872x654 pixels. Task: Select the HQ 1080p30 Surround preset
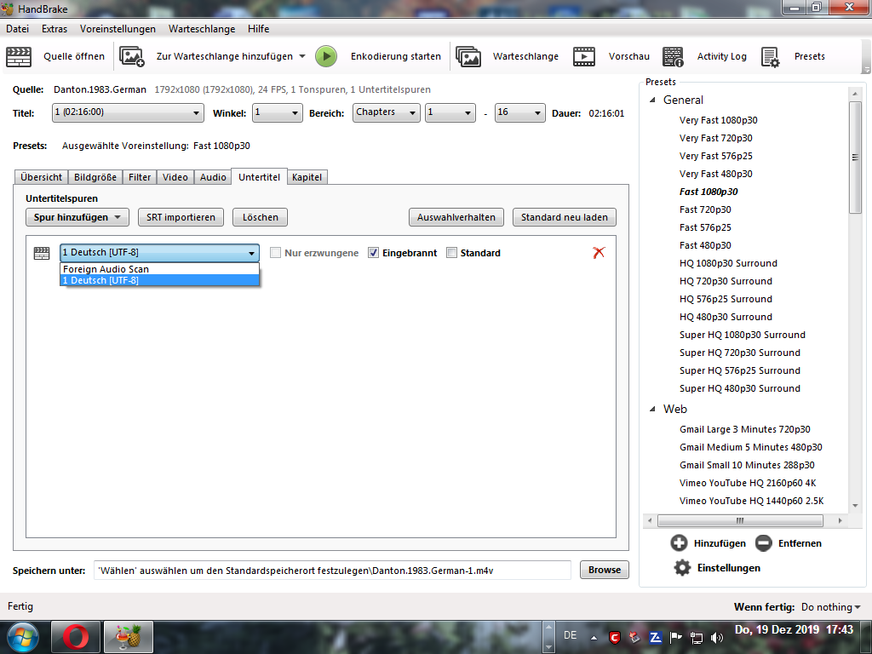point(728,264)
